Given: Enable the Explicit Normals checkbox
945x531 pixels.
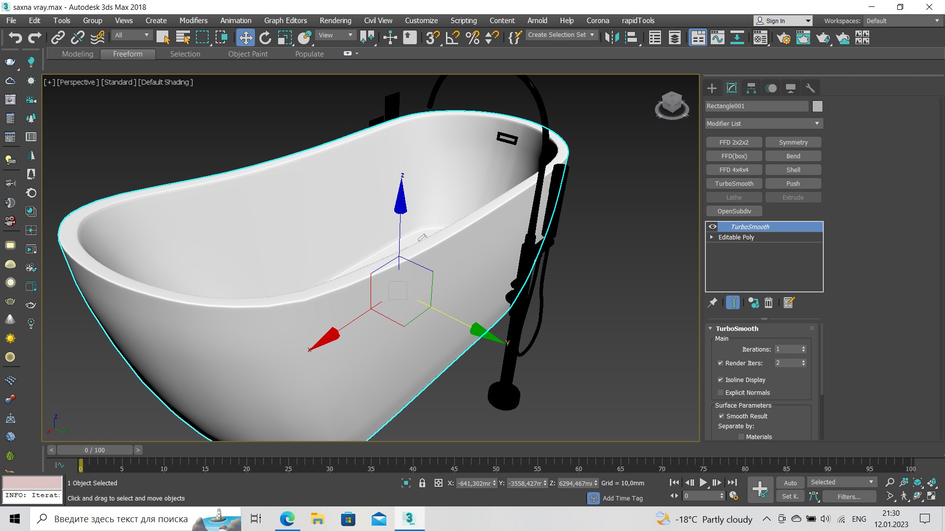Looking at the screenshot, I should [x=721, y=392].
